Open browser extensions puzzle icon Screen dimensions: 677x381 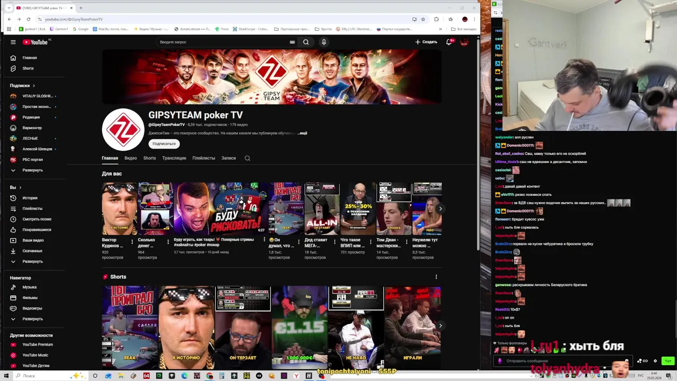(436, 19)
